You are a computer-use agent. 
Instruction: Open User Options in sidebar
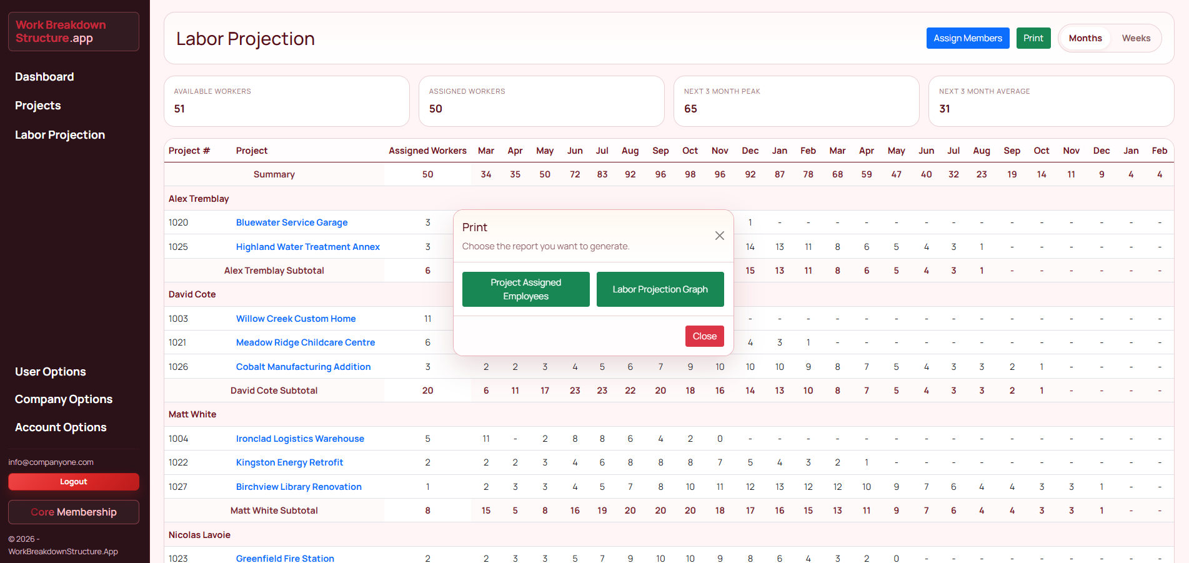click(51, 372)
